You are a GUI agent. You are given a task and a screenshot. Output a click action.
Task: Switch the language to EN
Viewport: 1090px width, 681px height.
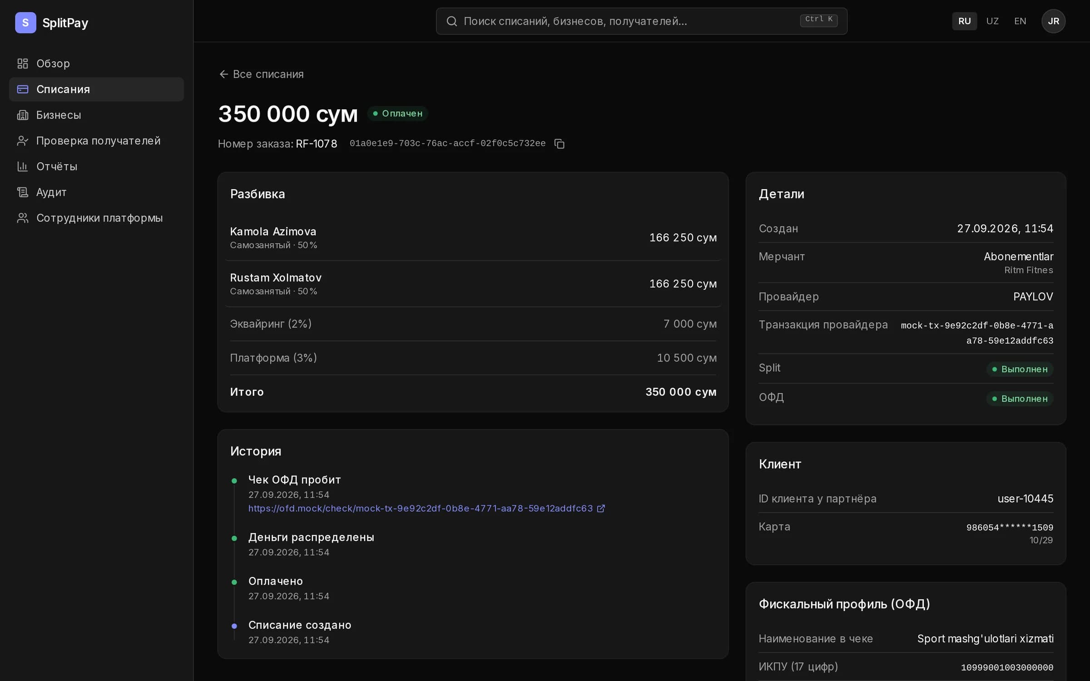point(1020,21)
